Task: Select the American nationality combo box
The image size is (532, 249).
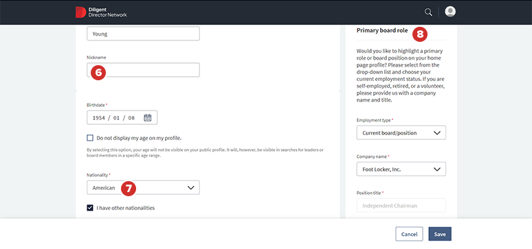Action: [x=143, y=187]
